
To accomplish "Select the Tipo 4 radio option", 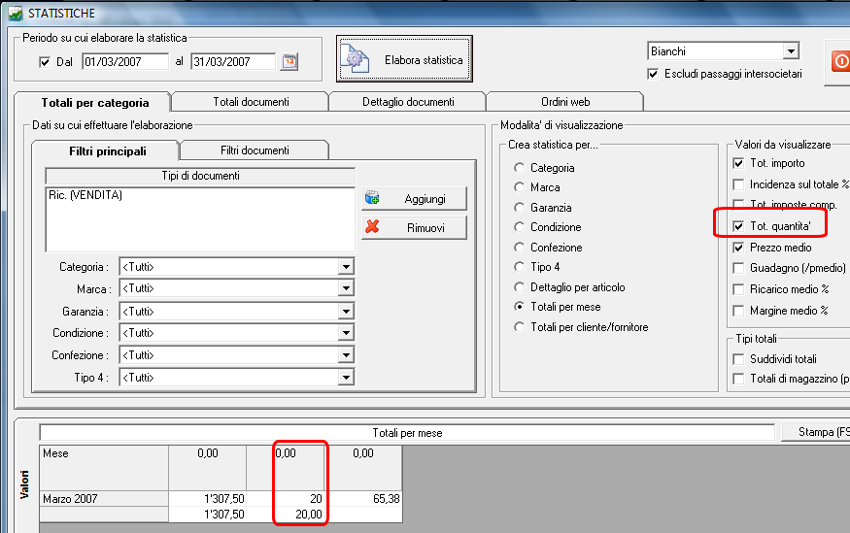I will click(x=520, y=267).
